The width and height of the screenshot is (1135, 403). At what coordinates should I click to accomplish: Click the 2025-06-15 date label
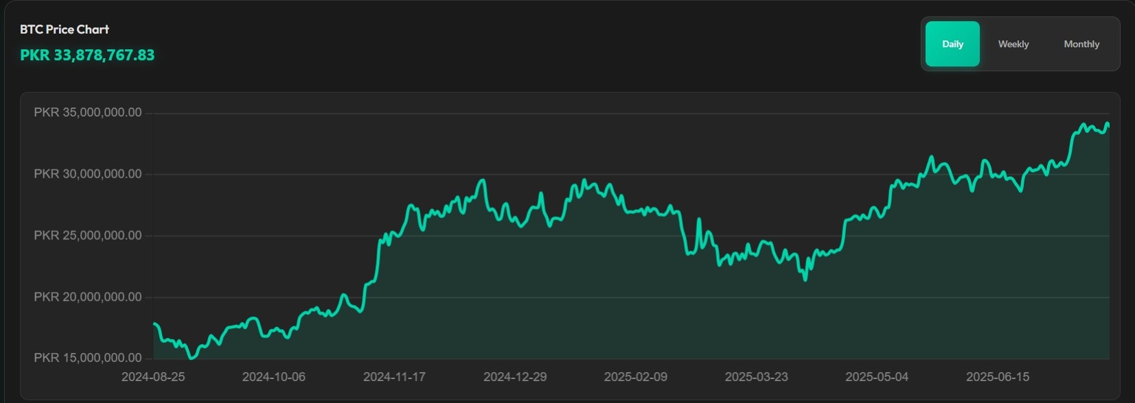coord(998,377)
